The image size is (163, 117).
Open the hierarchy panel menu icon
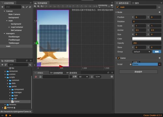pyautogui.click(x=31, y=3)
